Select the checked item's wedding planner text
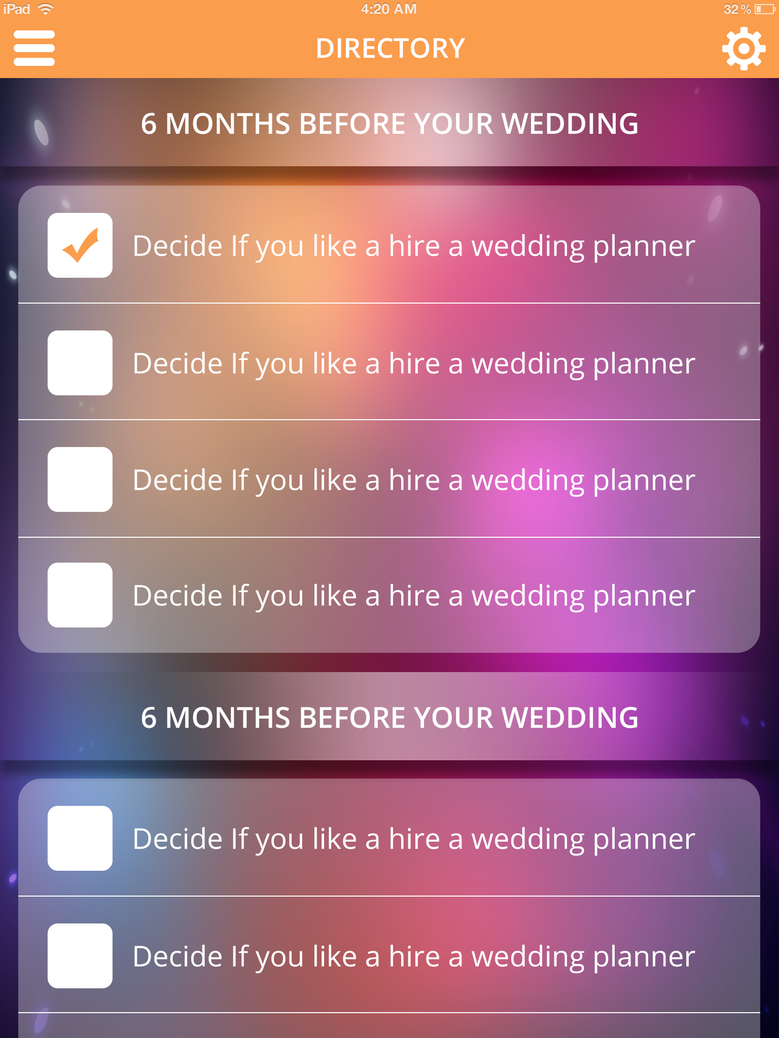Screen dimensions: 779x1038 [413, 246]
